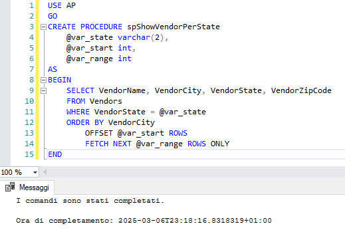
Task: Click the 'I comandi sono stati completati' message
Action: (90, 201)
